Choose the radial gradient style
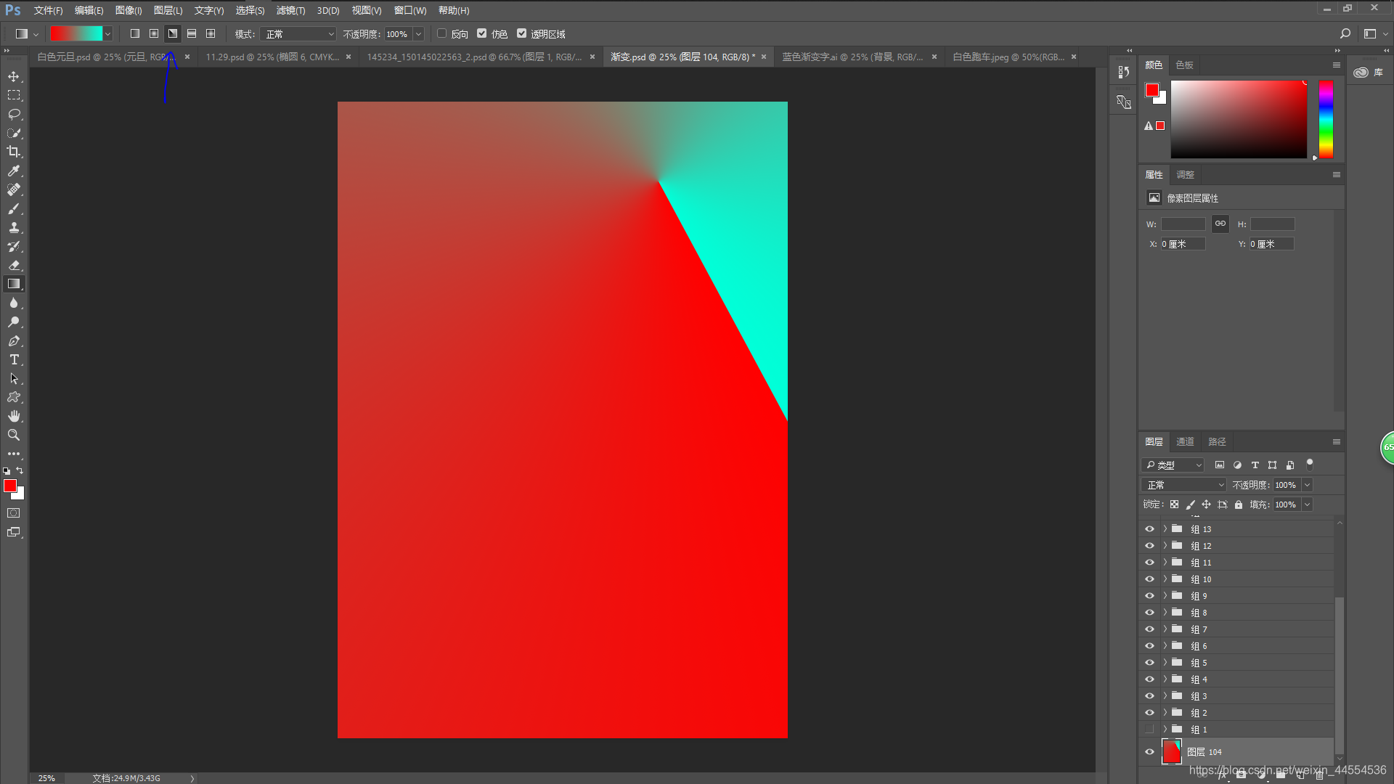The width and height of the screenshot is (1394, 784). (154, 33)
